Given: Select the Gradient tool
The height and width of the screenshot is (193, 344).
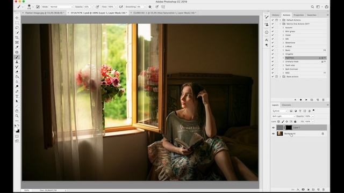Looking at the screenshot, I should point(17,77).
